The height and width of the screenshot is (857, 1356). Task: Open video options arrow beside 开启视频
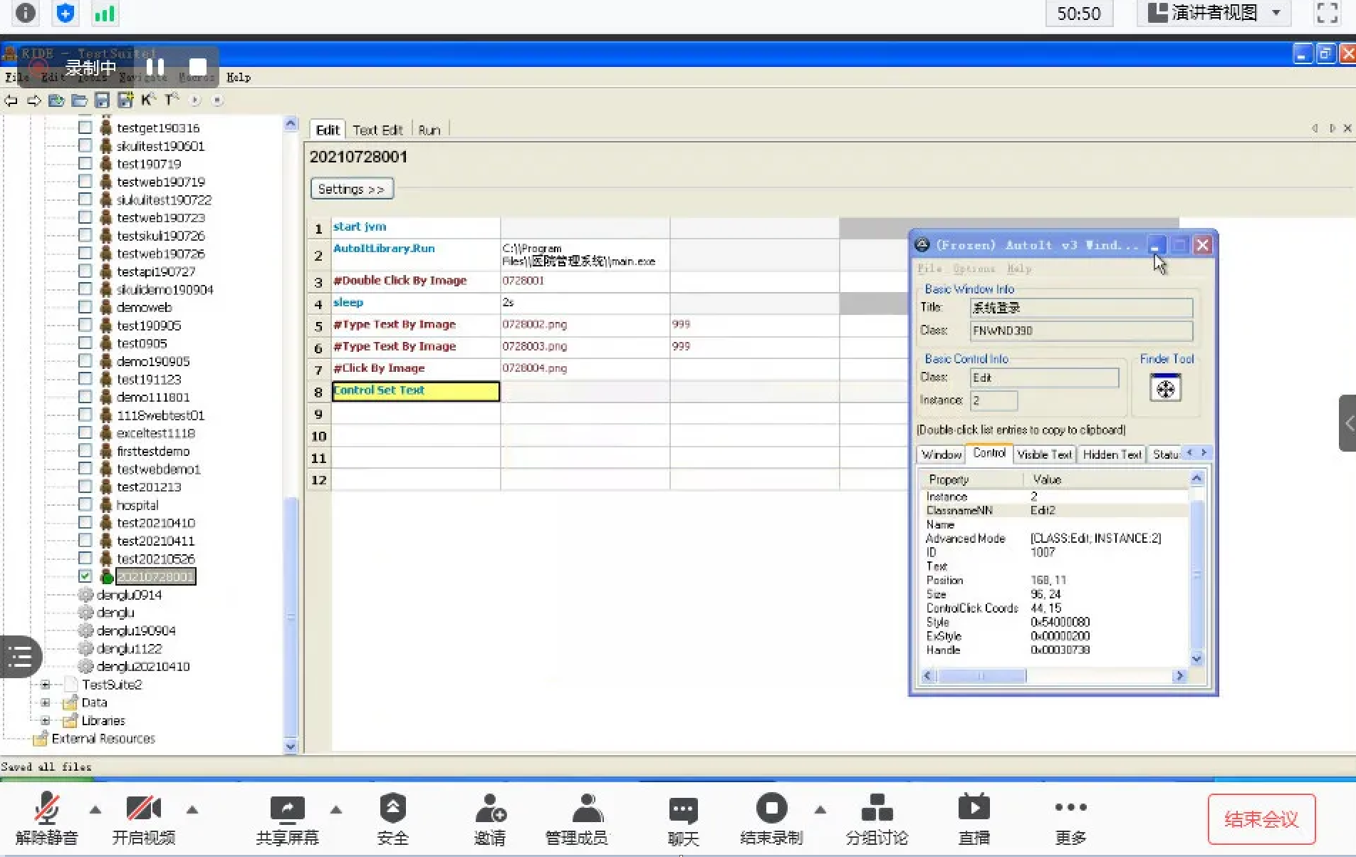click(x=192, y=809)
